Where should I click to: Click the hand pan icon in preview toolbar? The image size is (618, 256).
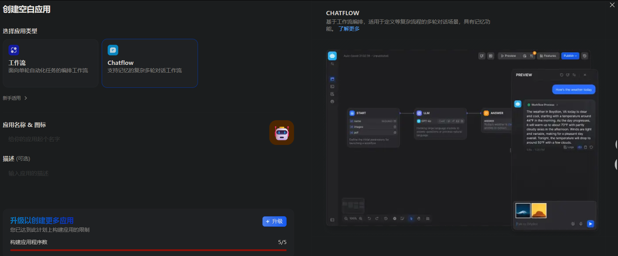[419, 219]
